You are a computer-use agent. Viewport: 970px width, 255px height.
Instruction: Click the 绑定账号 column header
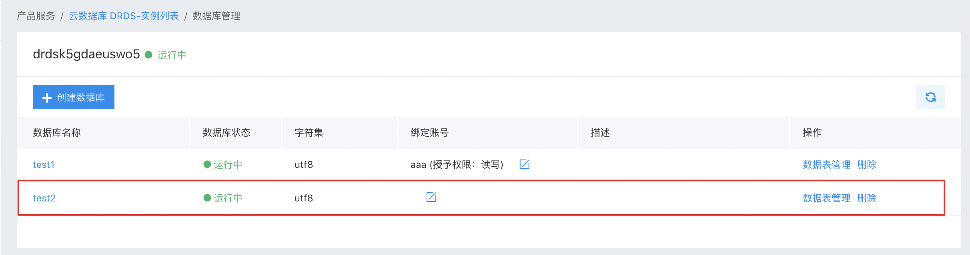coord(430,133)
